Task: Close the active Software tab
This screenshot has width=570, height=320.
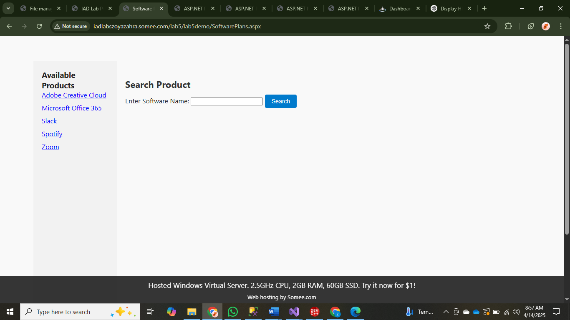Action: coord(161,8)
